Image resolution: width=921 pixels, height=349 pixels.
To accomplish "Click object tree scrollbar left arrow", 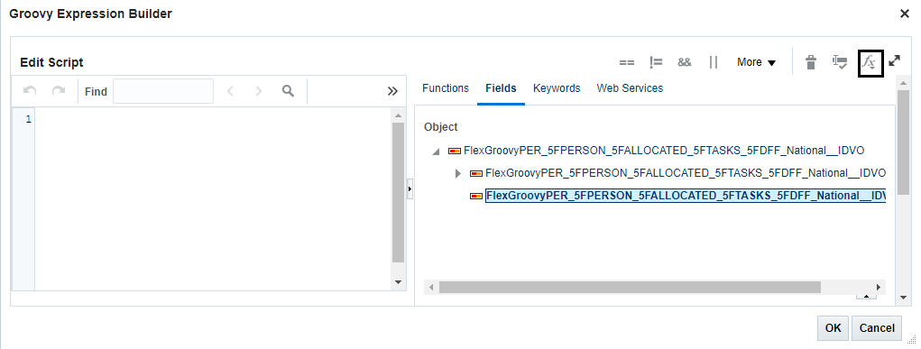I will (430, 288).
